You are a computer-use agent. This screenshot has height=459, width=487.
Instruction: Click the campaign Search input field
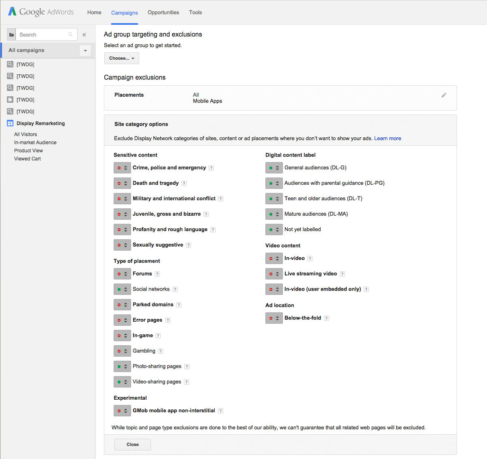43,35
